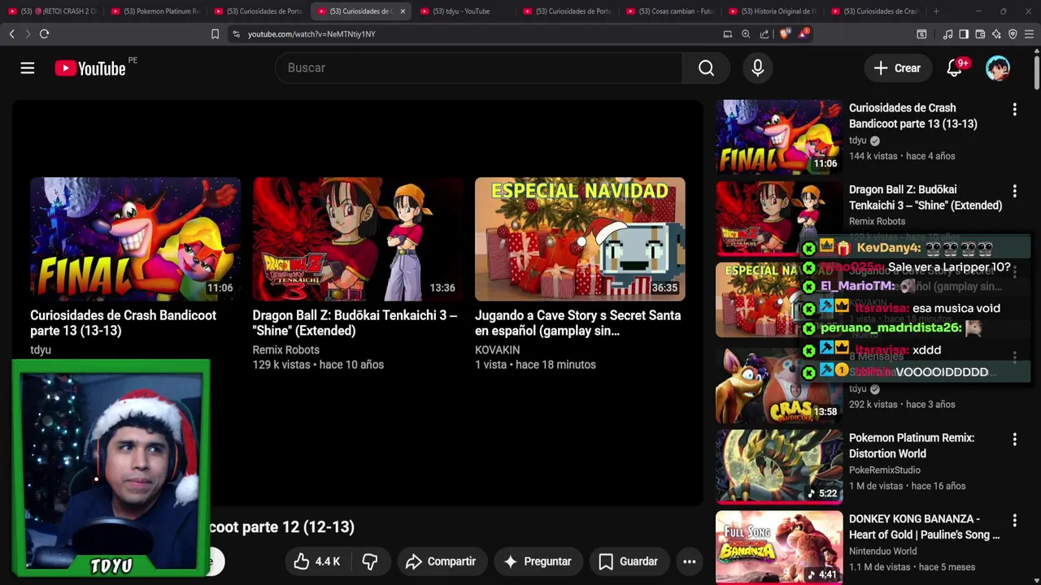Image resolution: width=1041 pixels, height=585 pixels.
Task: Open Brave Shields lion icon
Action: [x=784, y=34]
